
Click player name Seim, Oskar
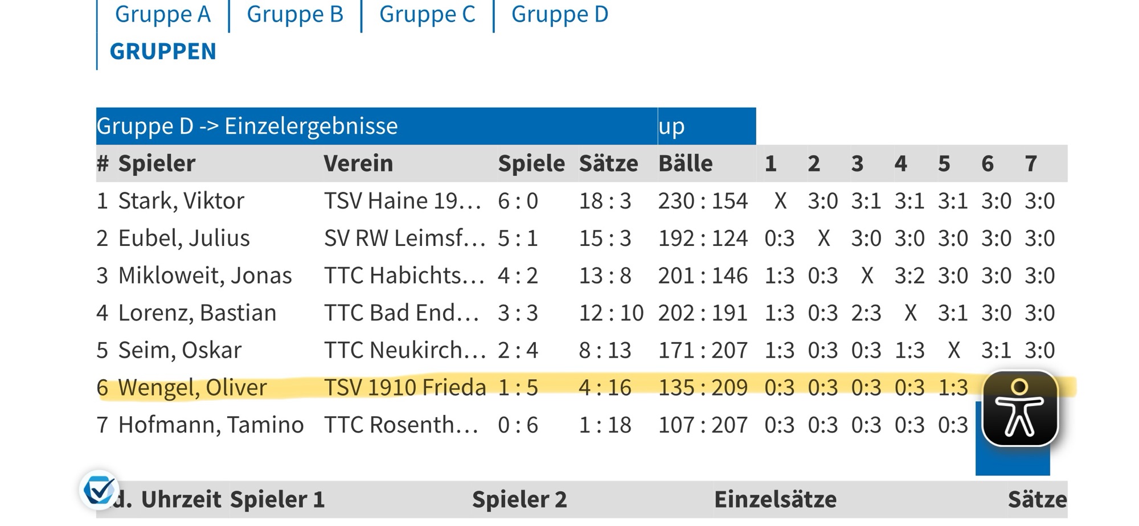[x=179, y=350]
